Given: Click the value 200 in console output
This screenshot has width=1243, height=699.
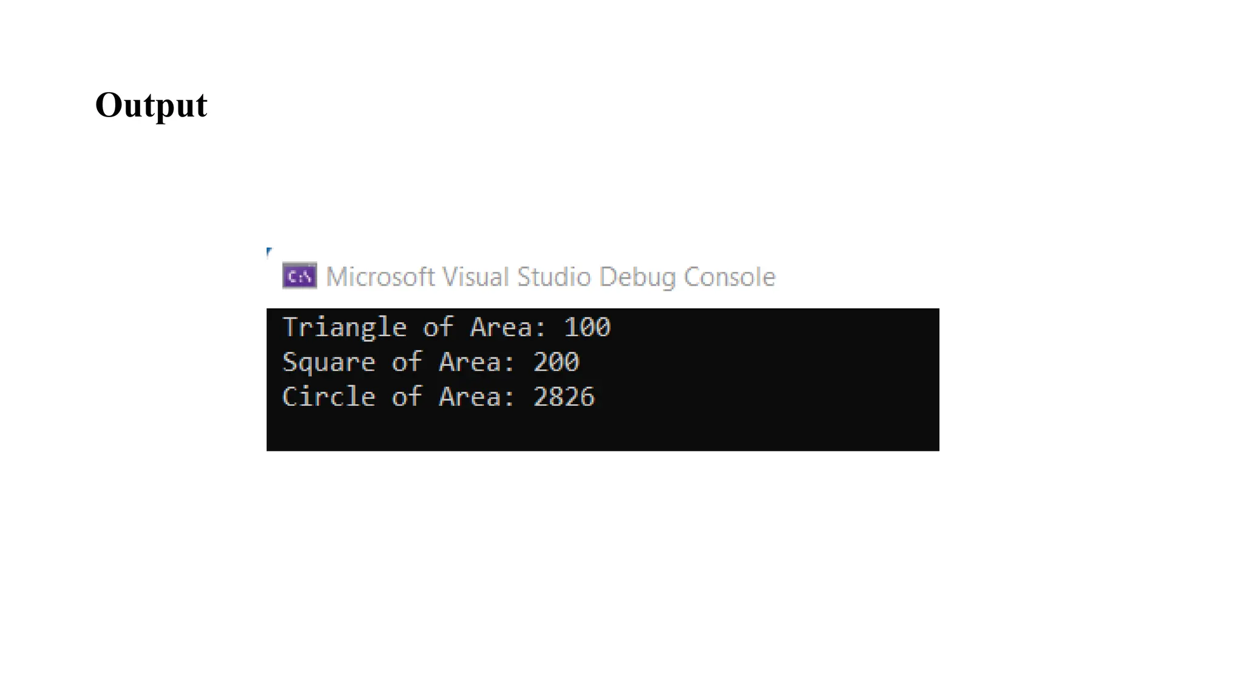Looking at the screenshot, I should [x=556, y=362].
